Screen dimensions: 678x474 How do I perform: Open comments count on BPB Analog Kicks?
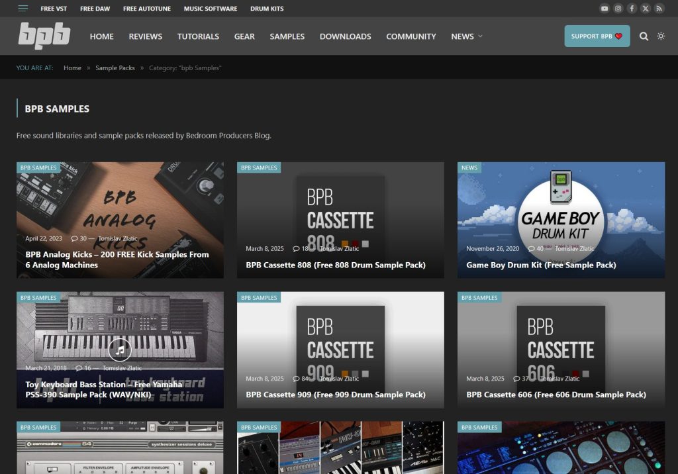(79, 238)
